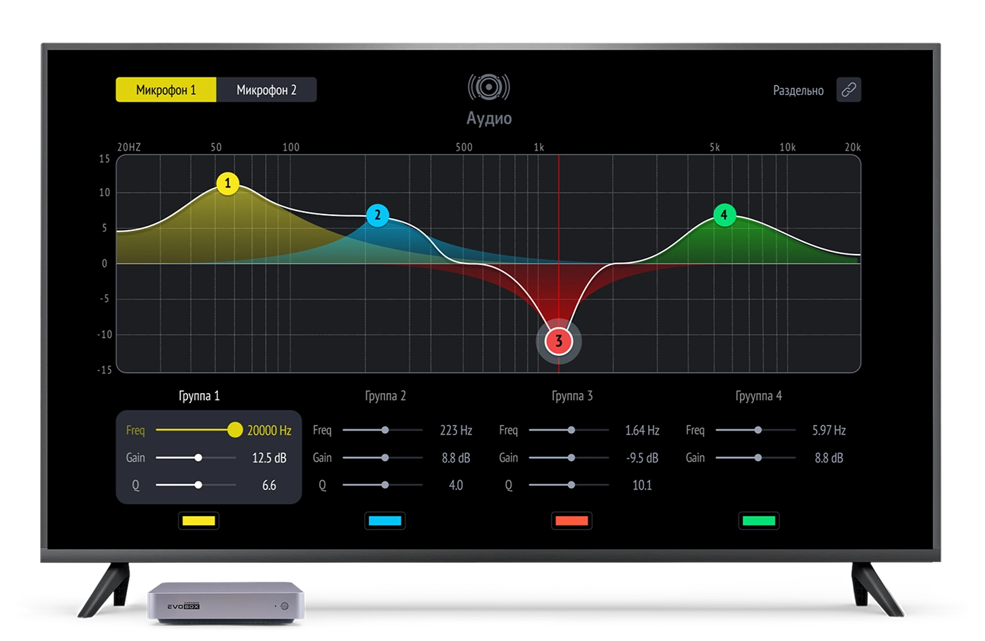The width and height of the screenshot is (985, 641).
Task: Switch to Микрофон 2 tab
Action: [x=266, y=90]
